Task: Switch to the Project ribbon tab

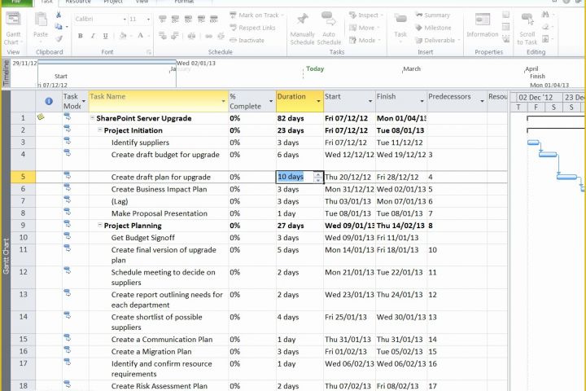Action: pyautogui.click(x=113, y=2)
